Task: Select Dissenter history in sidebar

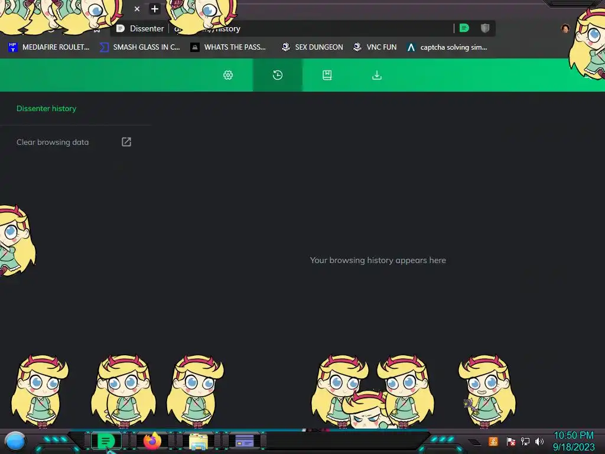Action: (46, 109)
